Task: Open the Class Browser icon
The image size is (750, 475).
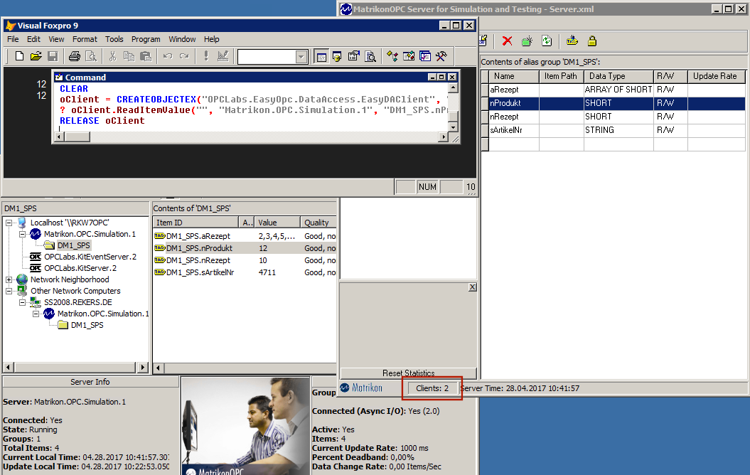Action: tap(392, 57)
